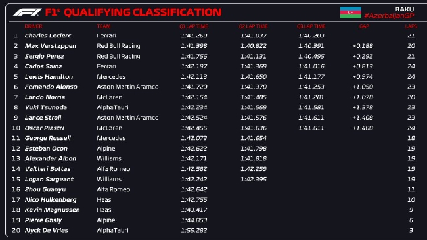Click the Azerbaijan flag icon

point(351,12)
